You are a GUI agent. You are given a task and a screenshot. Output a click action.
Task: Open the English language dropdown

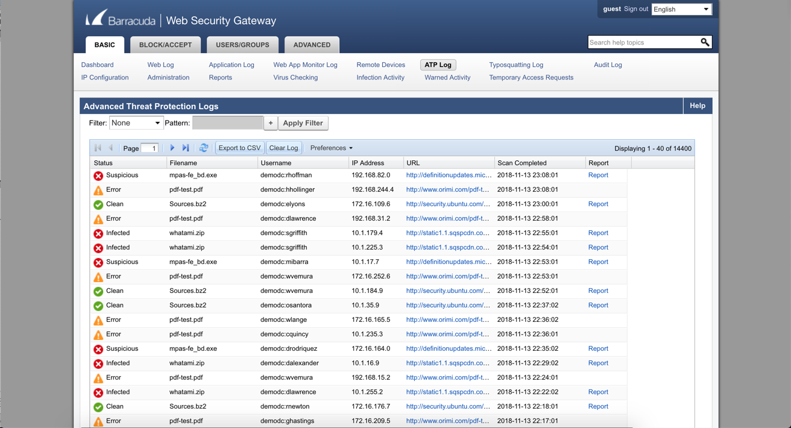coord(681,9)
